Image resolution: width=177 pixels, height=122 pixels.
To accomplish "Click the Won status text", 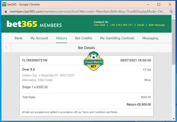I will 147,80.
